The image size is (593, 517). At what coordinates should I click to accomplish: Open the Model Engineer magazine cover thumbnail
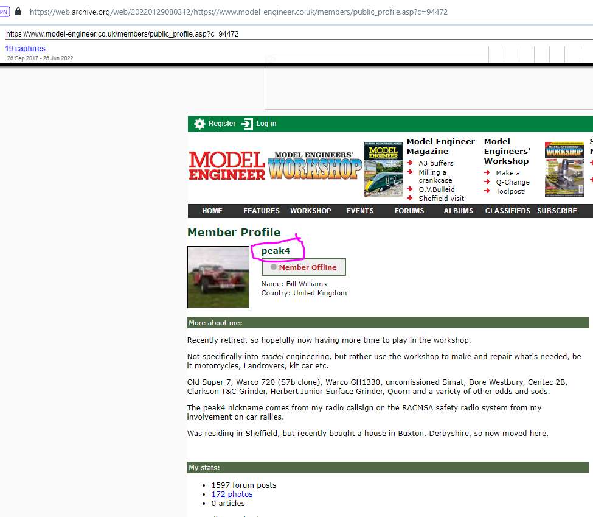click(x=383, y=169)
